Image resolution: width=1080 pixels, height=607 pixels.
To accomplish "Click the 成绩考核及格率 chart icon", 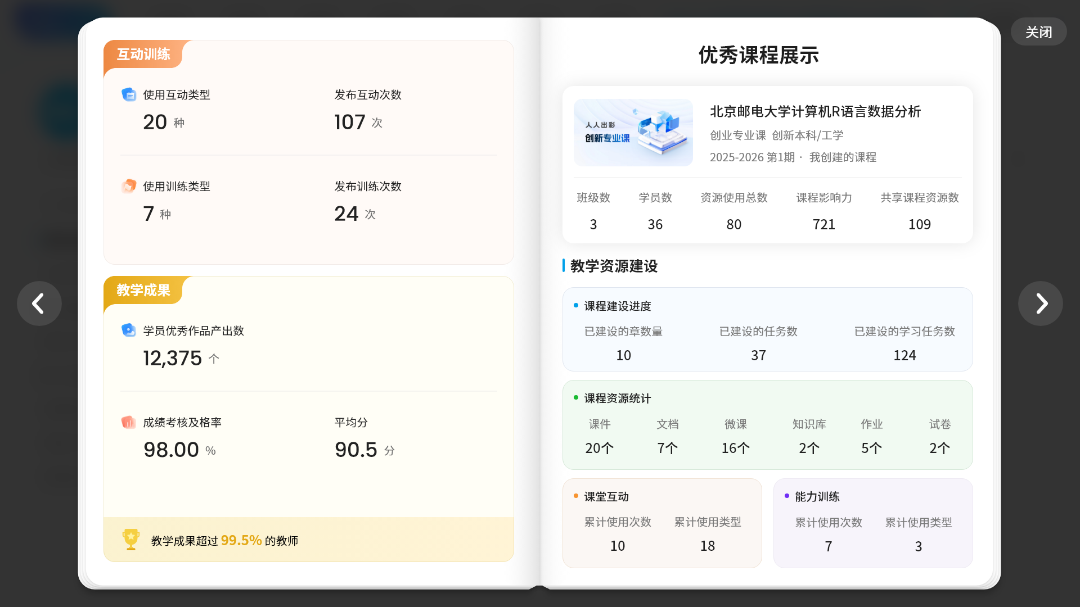I will coord(129,422).
